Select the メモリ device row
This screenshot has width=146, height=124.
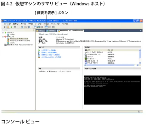112,50
